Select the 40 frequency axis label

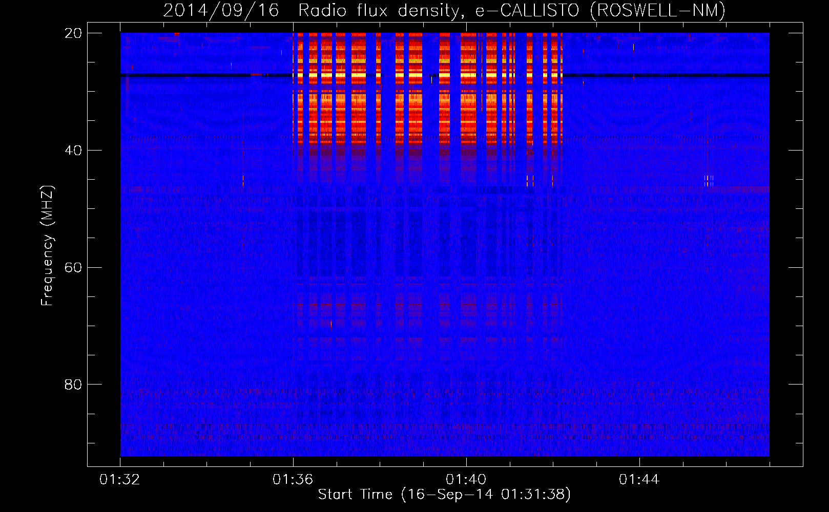click(74, 150)
